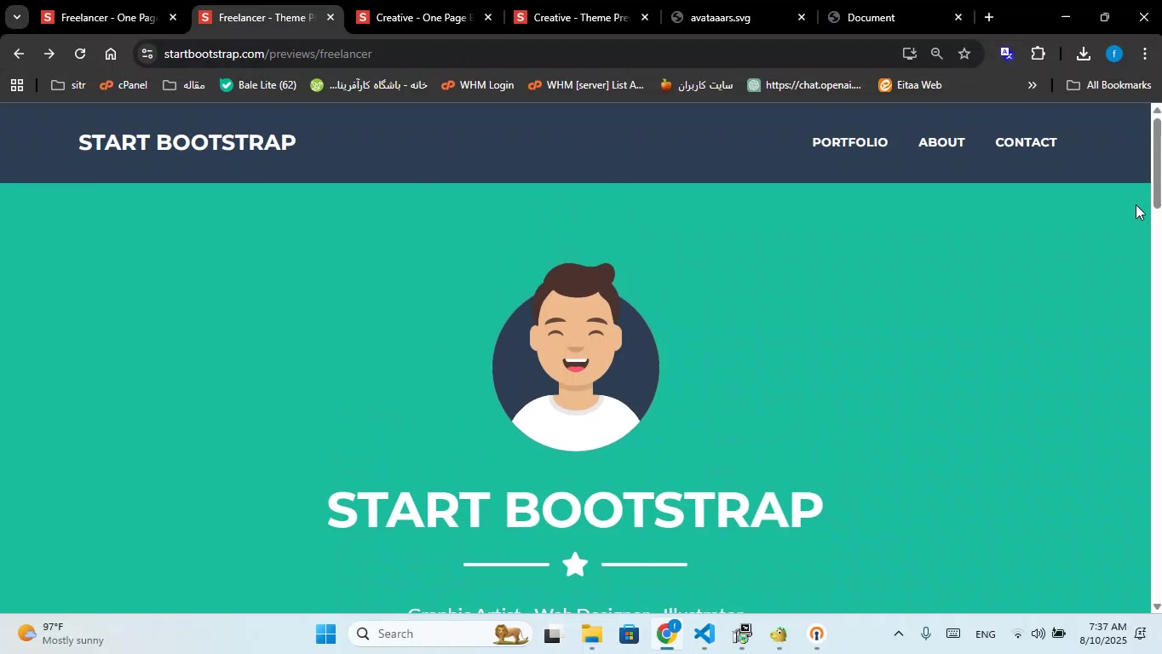Viewport: 1162px width, 654px height.
Task: Open the WHM [server] List bookmark
Action: point(586,85)
